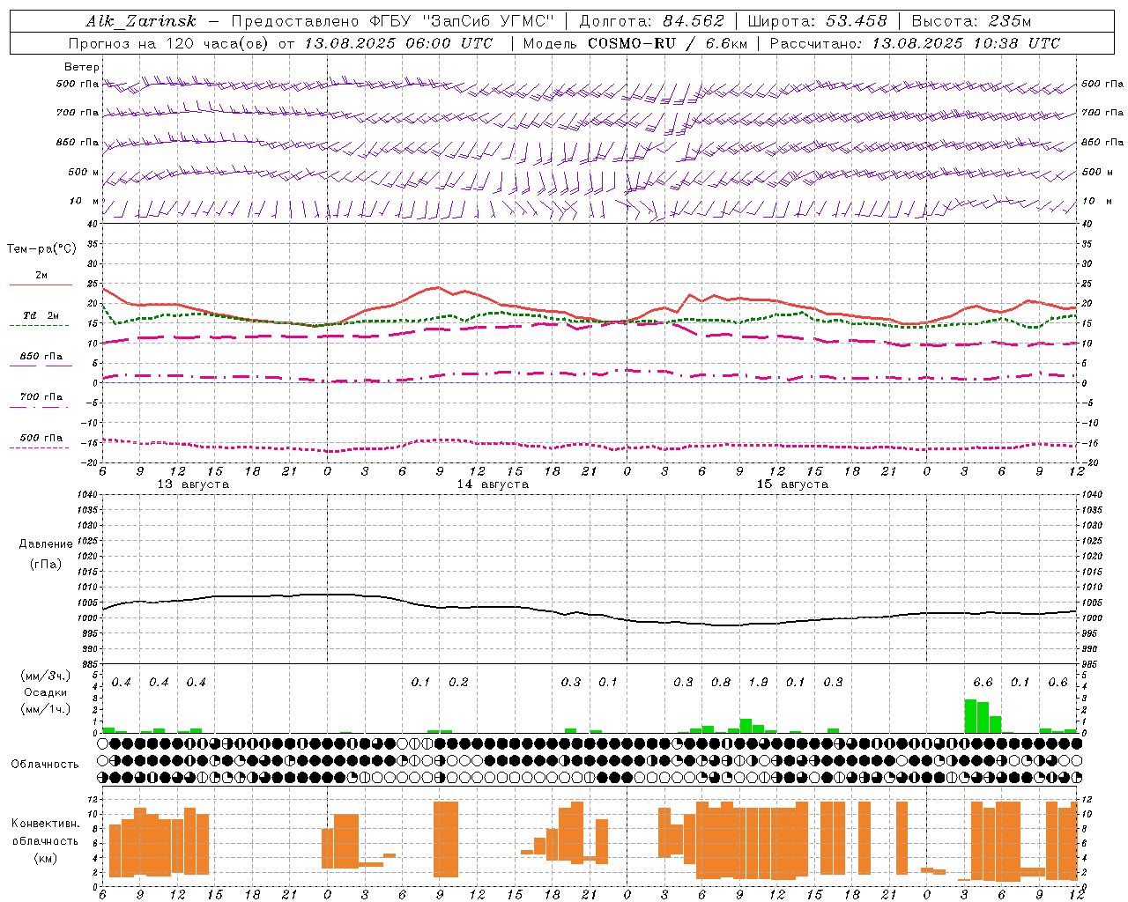Click the 'Тем-ра(°C)' temperature axis title
1128x902 pixels.
tap(41, 249)
